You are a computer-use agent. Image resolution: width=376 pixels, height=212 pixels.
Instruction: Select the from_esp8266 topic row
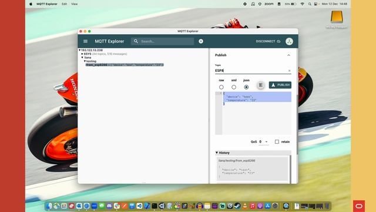pos(125,65)
